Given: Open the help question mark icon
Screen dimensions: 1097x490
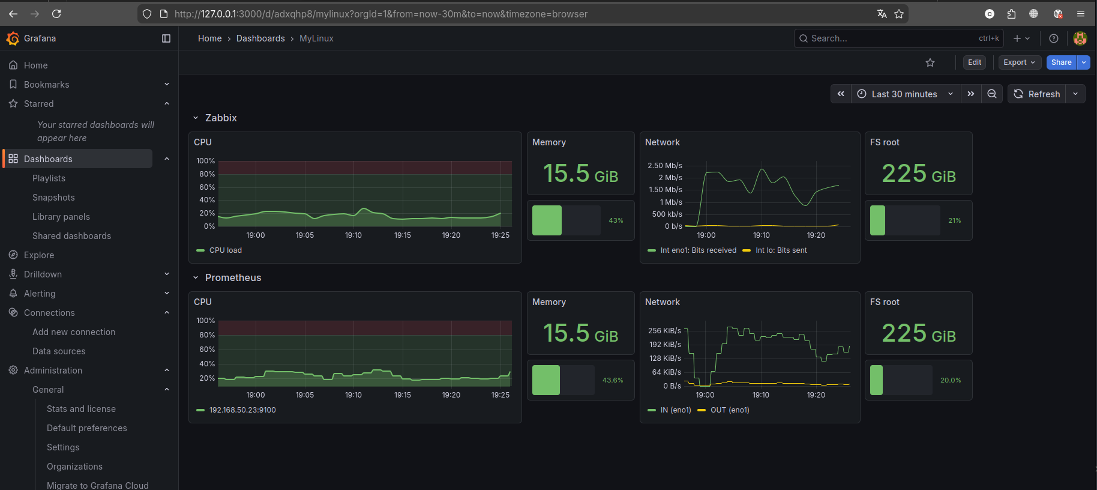Looking at the screenshot, I should click(1054, 38).
